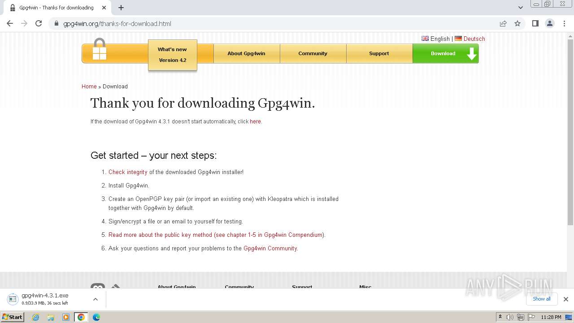Viewport: 574px width, 323px height.
Task: Click the Gpg4win padlock logo
Action: tap(100, 49)
